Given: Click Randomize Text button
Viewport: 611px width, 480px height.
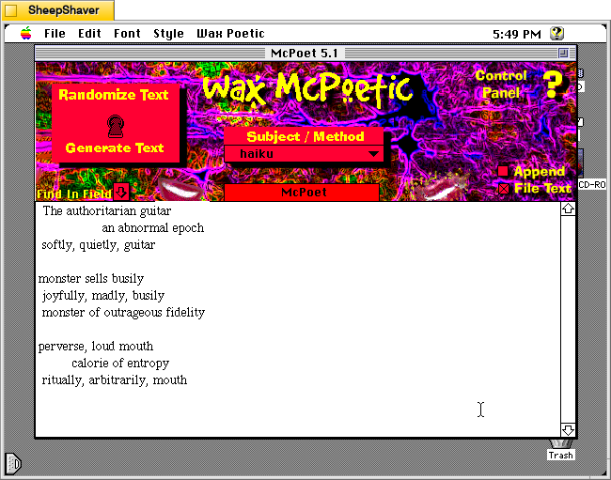Looking at the screenshot, I should coord(114,95).
